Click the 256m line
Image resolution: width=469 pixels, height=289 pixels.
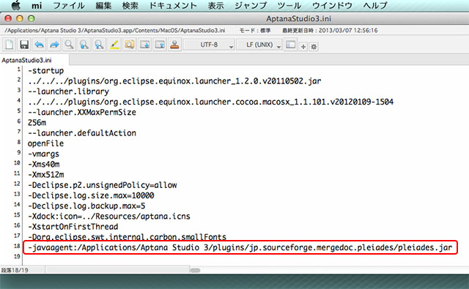pos(37,123)
